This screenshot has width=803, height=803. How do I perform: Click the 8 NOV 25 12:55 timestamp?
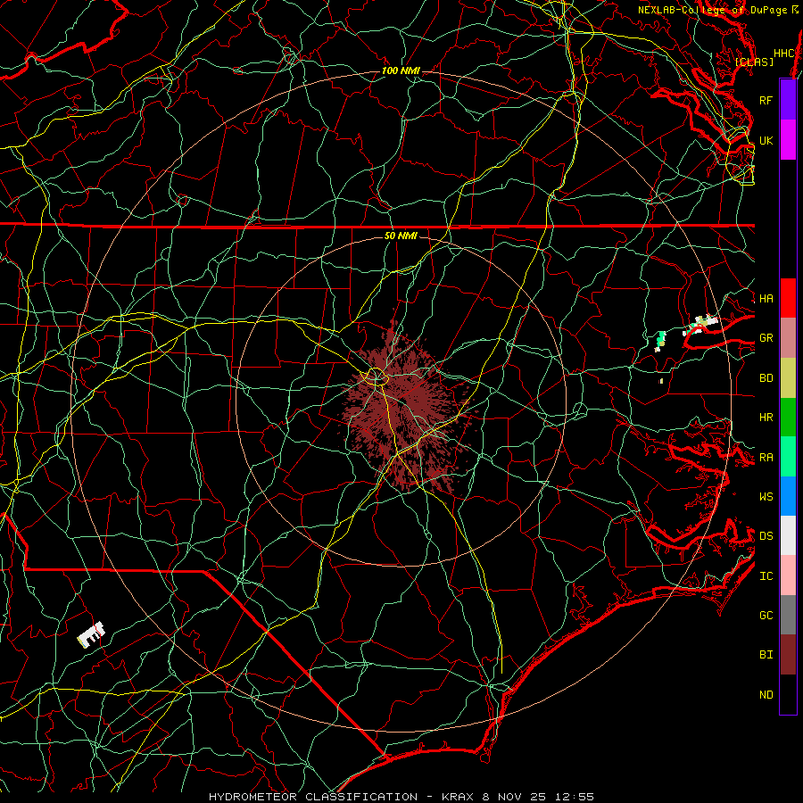coord(538,797)
